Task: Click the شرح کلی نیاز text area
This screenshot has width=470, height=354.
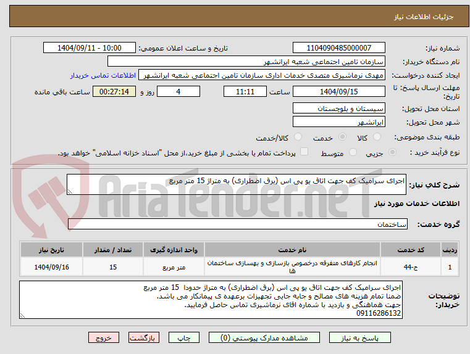Action: pyautogui.click(x=236, y=184)
